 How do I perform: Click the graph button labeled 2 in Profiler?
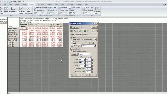point(86,31)
